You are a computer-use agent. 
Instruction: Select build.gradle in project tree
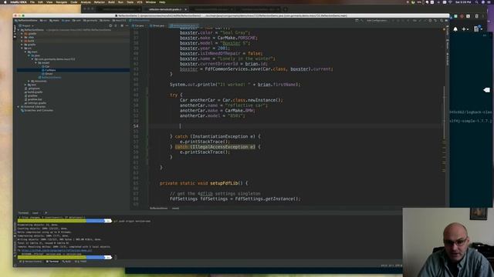click(33, 92)
